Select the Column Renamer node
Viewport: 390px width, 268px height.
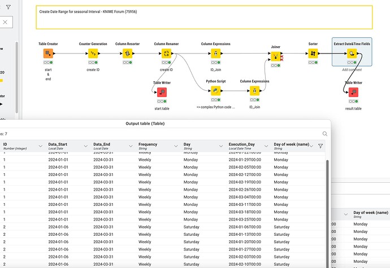(166, 54)
